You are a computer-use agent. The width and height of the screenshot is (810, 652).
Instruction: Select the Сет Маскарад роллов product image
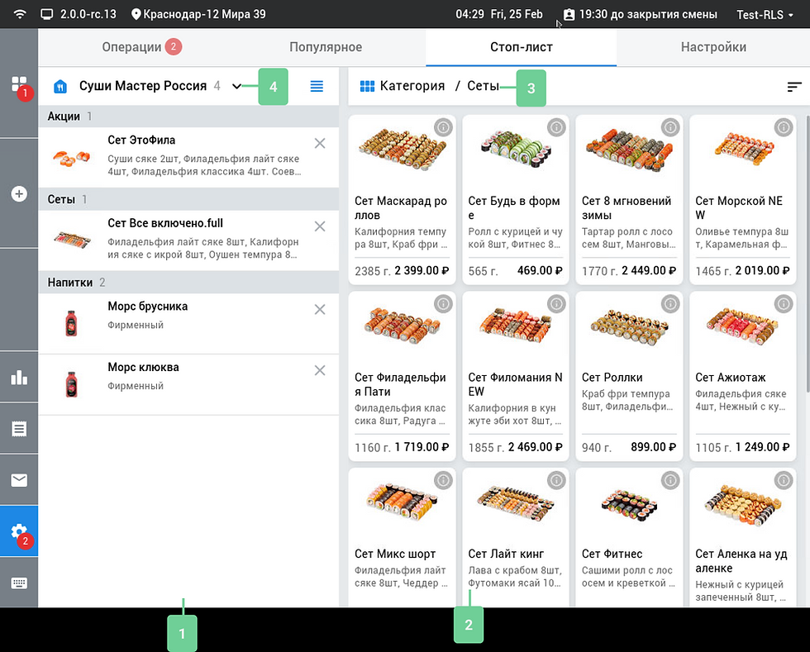point(402,149)
